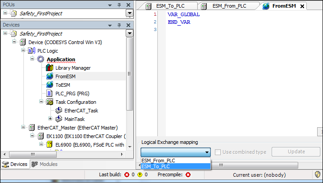Collapse the PLC Logic node
Viewport: 323px width, 183px height.
(x=23, y=50)
